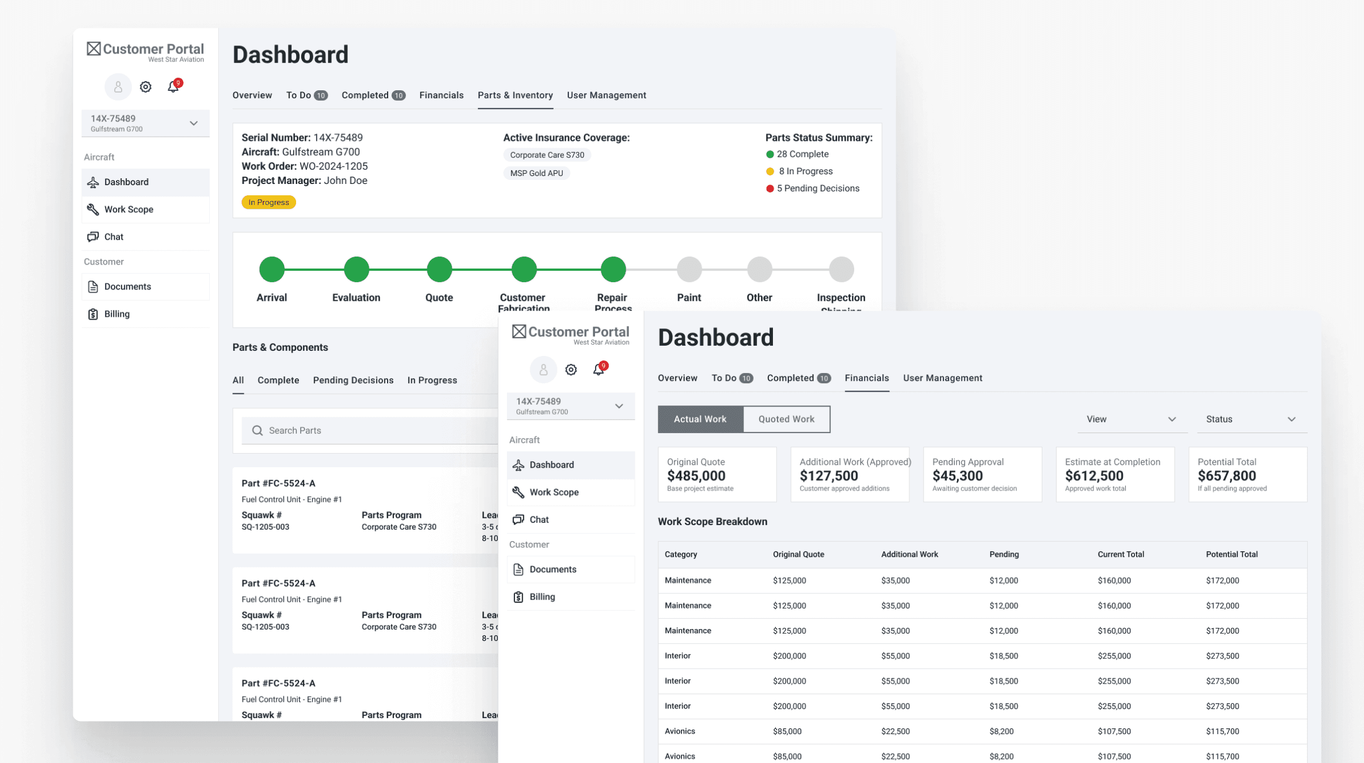Open the Status filter dropdown

(1251, 419)
